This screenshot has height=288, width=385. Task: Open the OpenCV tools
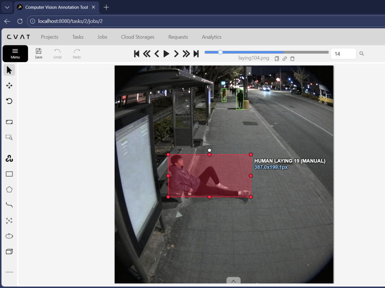pyautogui.click(x=9, y=159)
